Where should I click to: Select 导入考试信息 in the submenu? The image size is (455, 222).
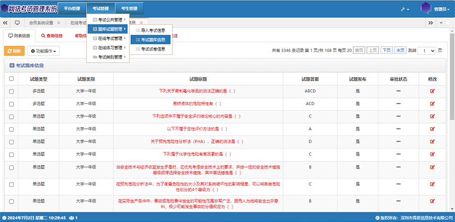click(153, 30)
